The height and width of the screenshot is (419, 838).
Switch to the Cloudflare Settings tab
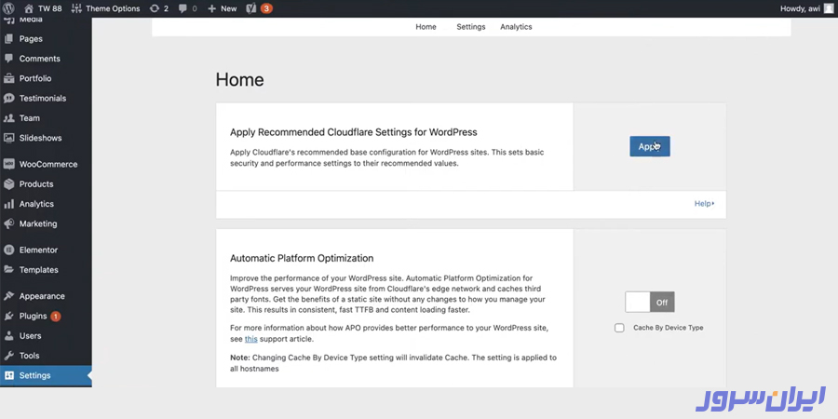tap(471, 27)
